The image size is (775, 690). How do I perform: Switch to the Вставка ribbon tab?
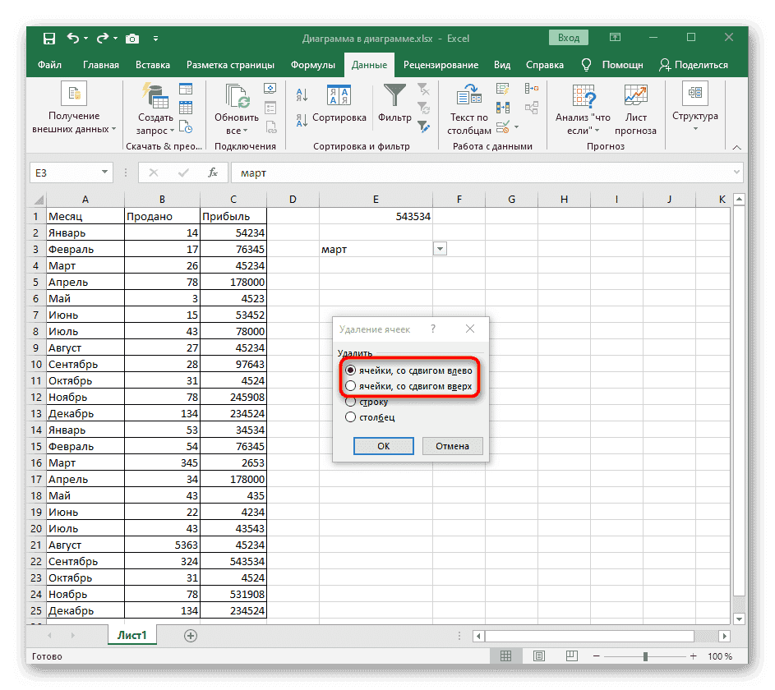153,65
